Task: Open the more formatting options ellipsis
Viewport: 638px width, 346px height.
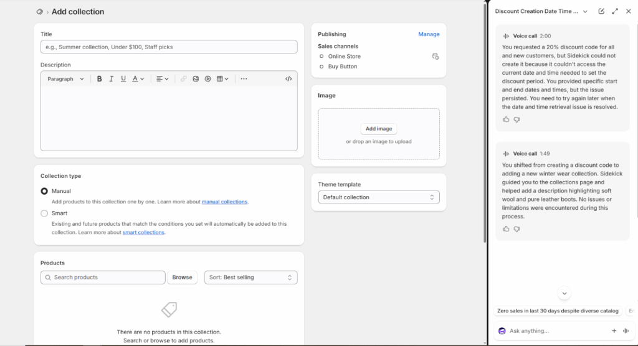Action: [244, 79]
